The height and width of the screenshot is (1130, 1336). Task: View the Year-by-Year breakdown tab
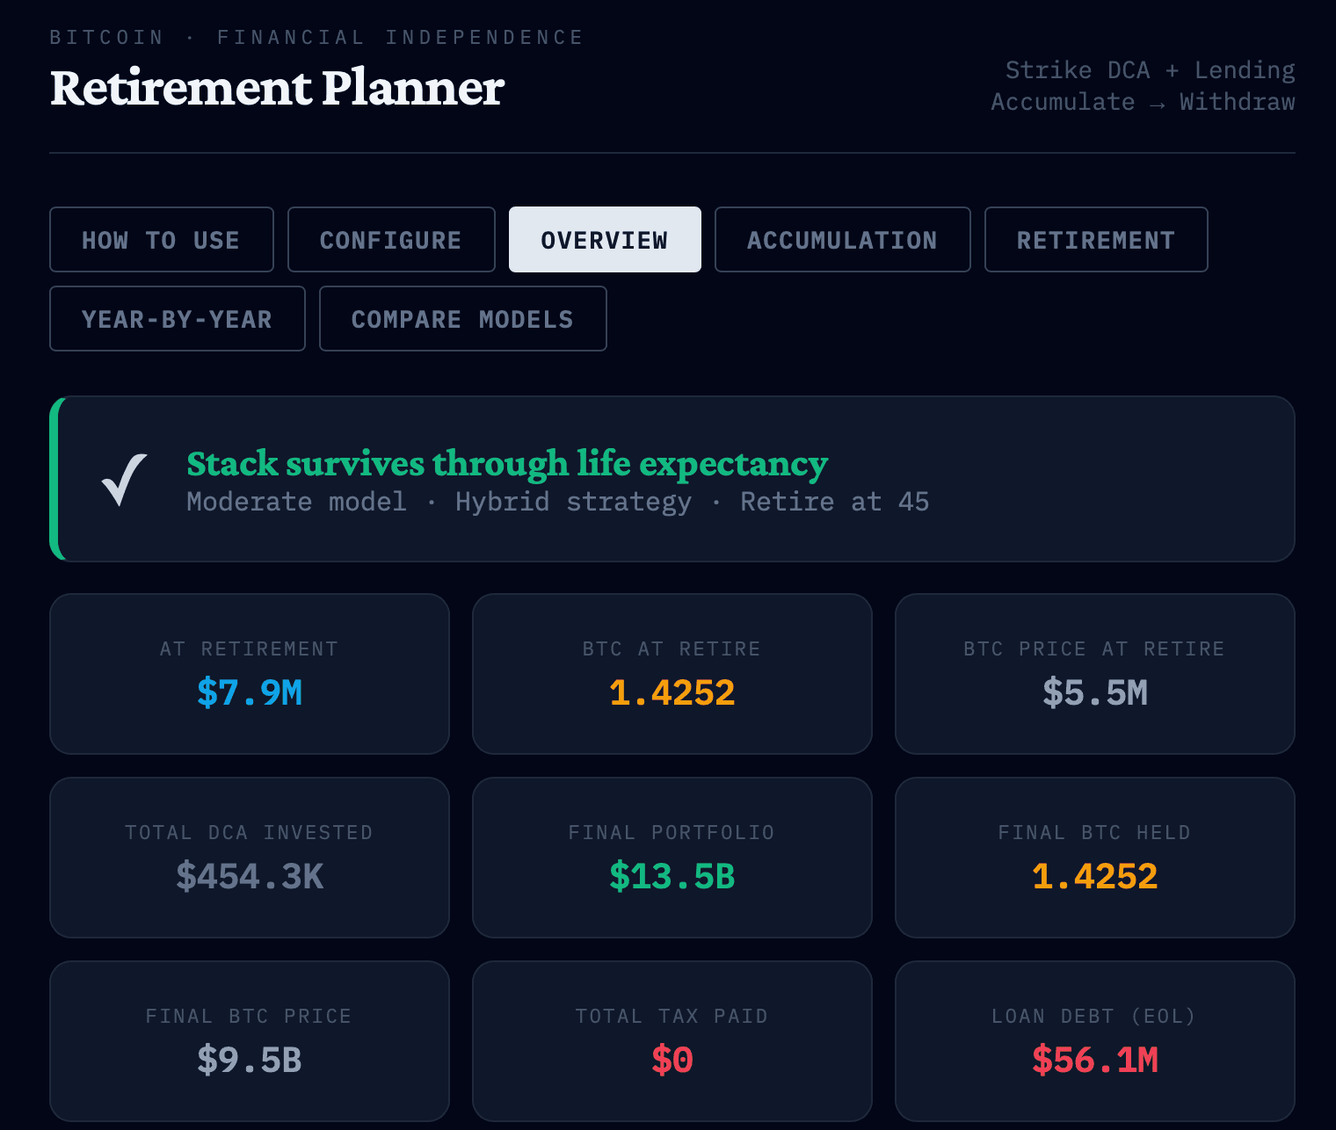coord(177,318)
